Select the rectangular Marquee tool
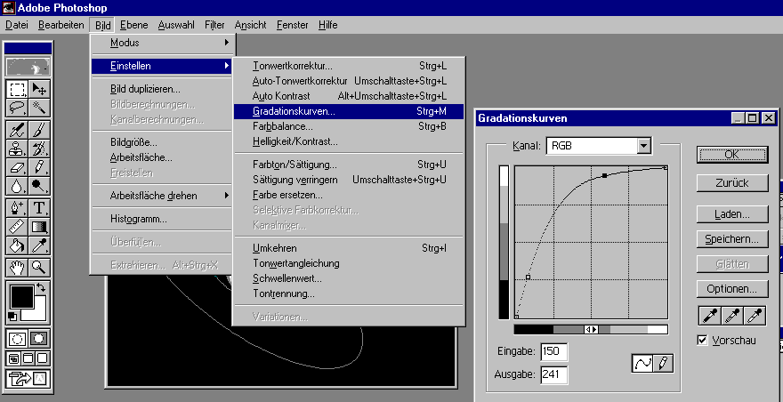This screenshot has height=402, width=783. pos(17,89)
